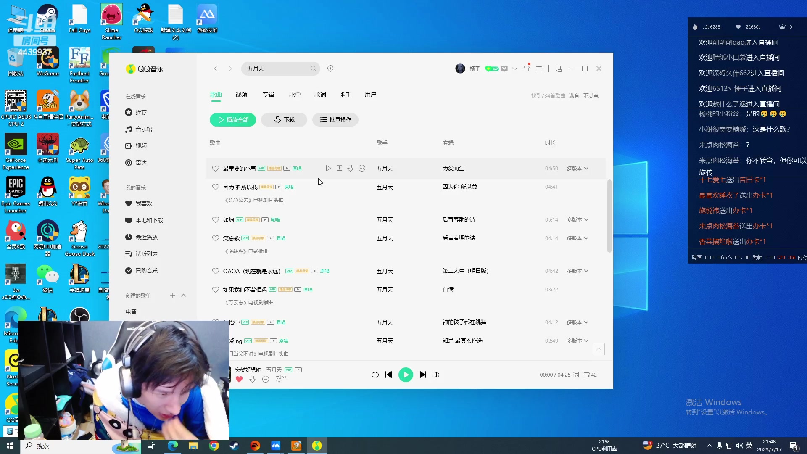Mark search results as 不满意
807x454 pixels.
591,96
